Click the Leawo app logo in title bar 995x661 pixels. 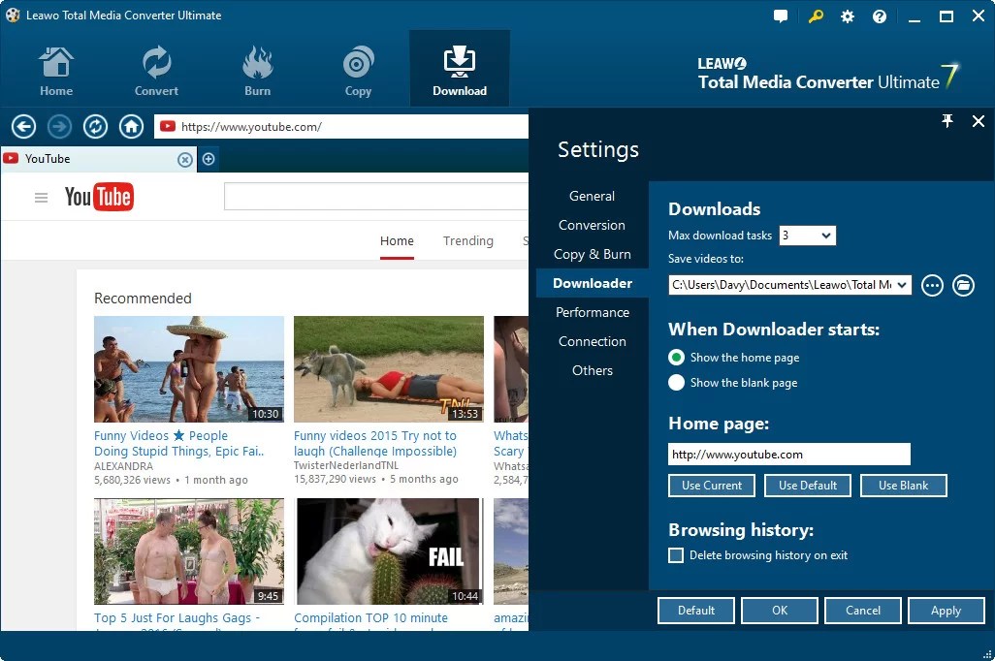click(x=12, y=16)
